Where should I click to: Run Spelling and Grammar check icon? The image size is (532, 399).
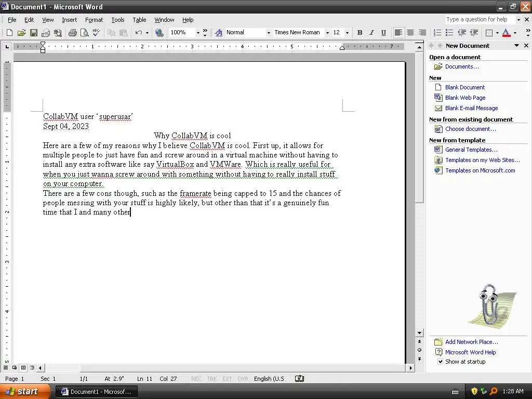point(96,33)
